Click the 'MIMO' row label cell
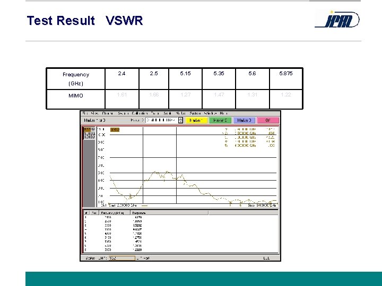This screenshot has height=286, width=382. click(x=76, y=99)
